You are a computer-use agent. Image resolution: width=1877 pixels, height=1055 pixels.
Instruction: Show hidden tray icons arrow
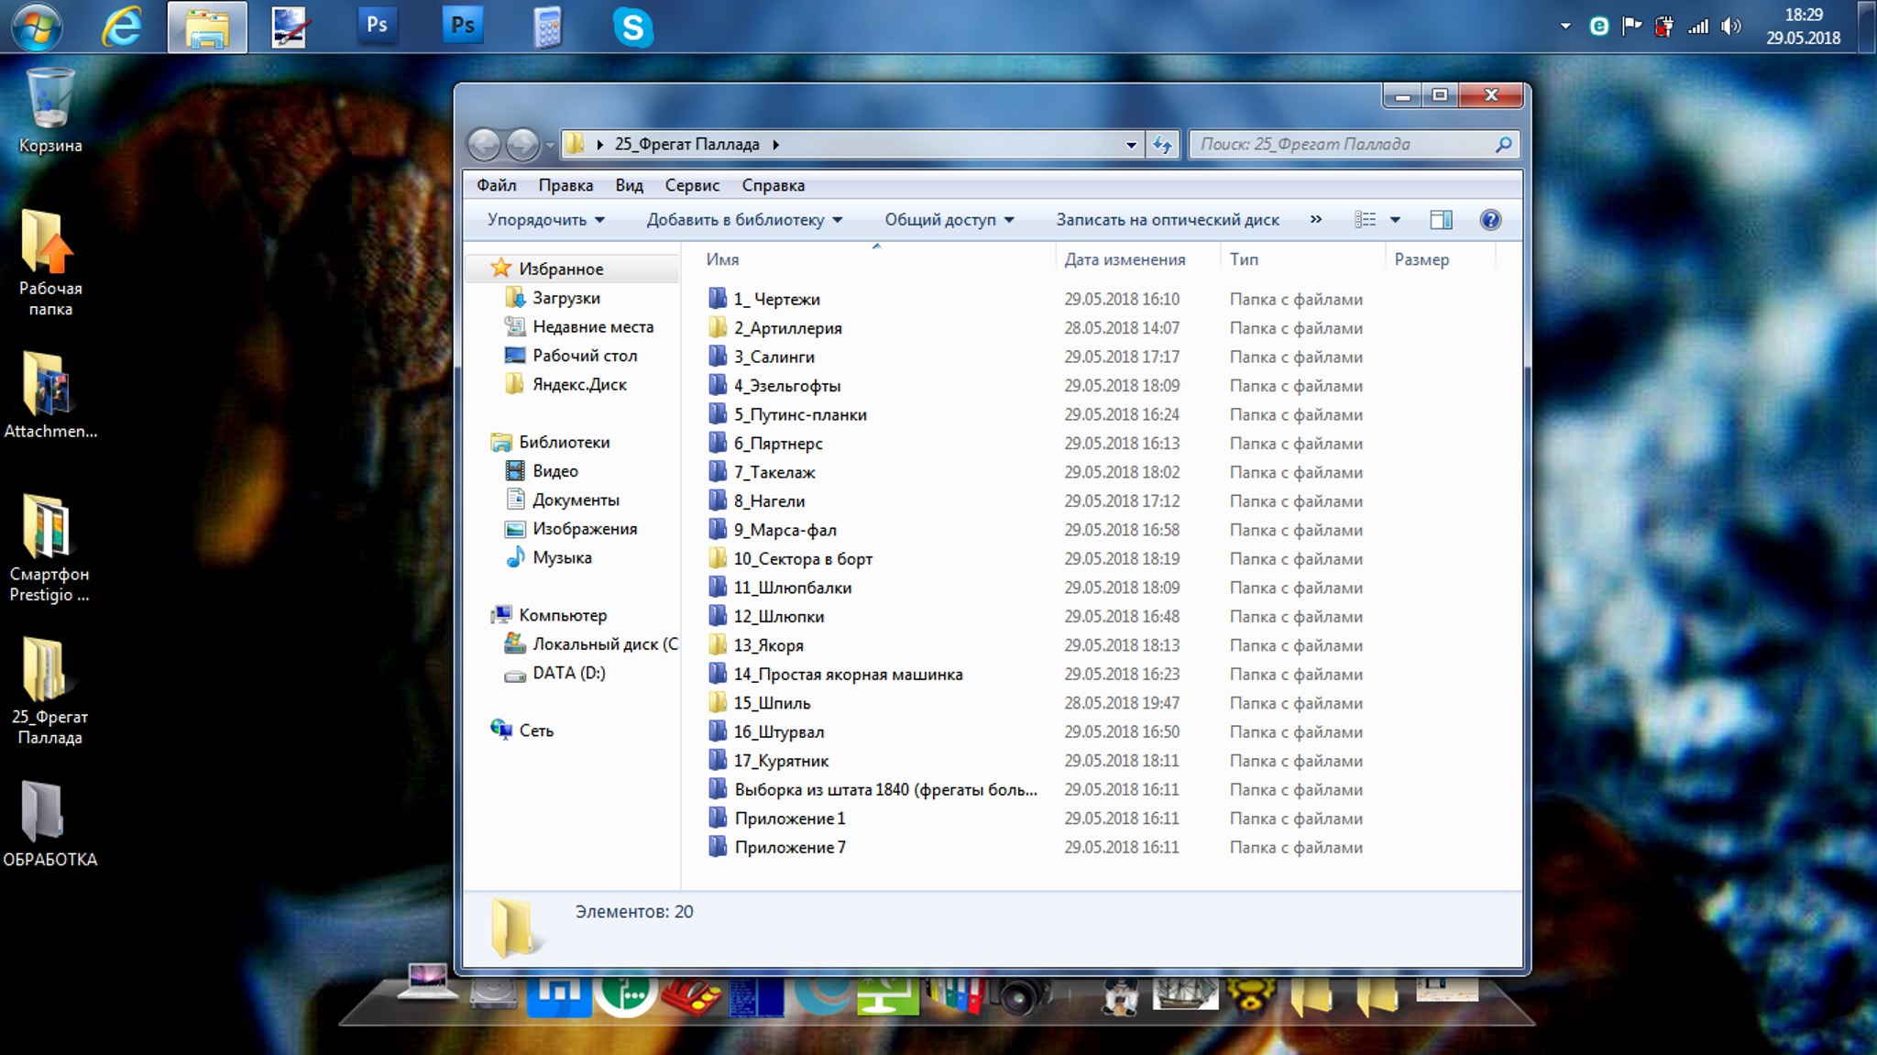coord(1565,26)
